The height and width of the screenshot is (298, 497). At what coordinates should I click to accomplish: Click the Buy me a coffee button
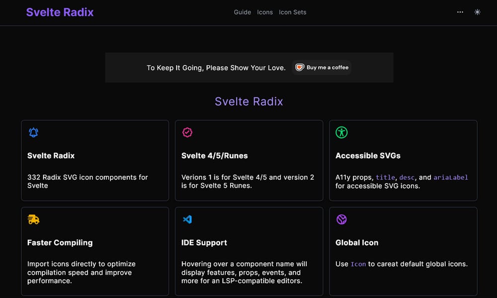click(x=322, y=68)
